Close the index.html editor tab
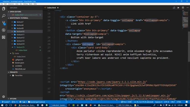 coord(58,8)
